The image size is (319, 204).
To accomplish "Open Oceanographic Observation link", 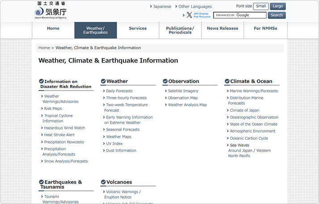I will tap(254, 117).
